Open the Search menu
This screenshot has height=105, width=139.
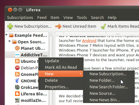(97, 18)
